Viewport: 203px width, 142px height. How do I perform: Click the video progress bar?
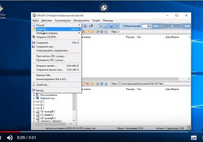pyautogui.click(x=102, y=132)
